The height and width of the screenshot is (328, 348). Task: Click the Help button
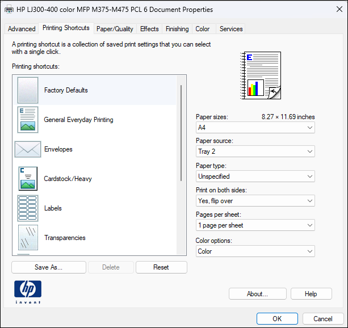pos(311,294)
